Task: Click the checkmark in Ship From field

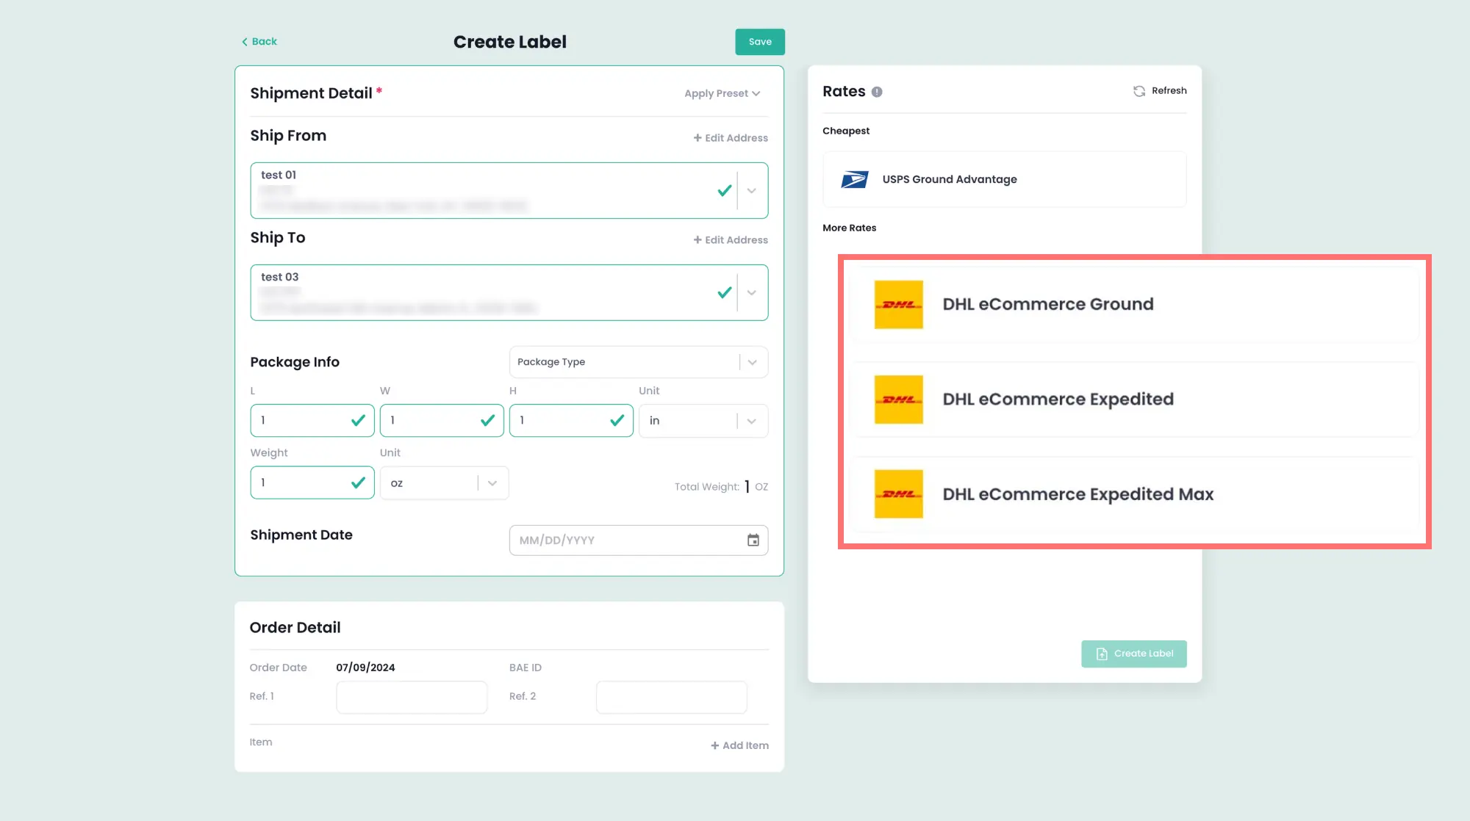Action: (725, 190)
